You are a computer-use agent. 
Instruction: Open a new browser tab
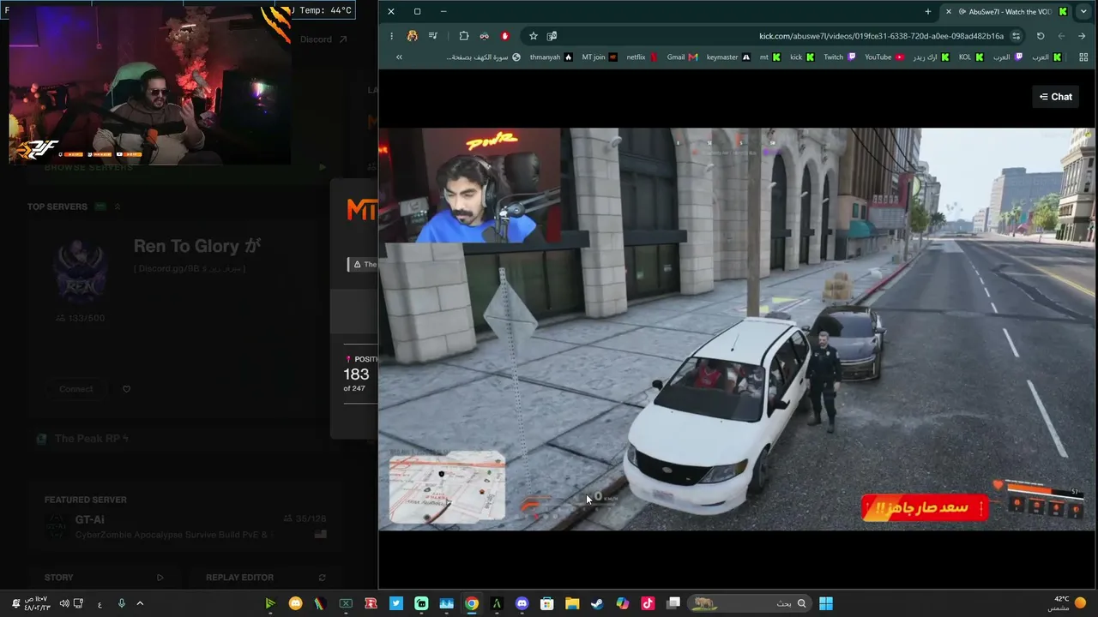click(x=928, y=11)
